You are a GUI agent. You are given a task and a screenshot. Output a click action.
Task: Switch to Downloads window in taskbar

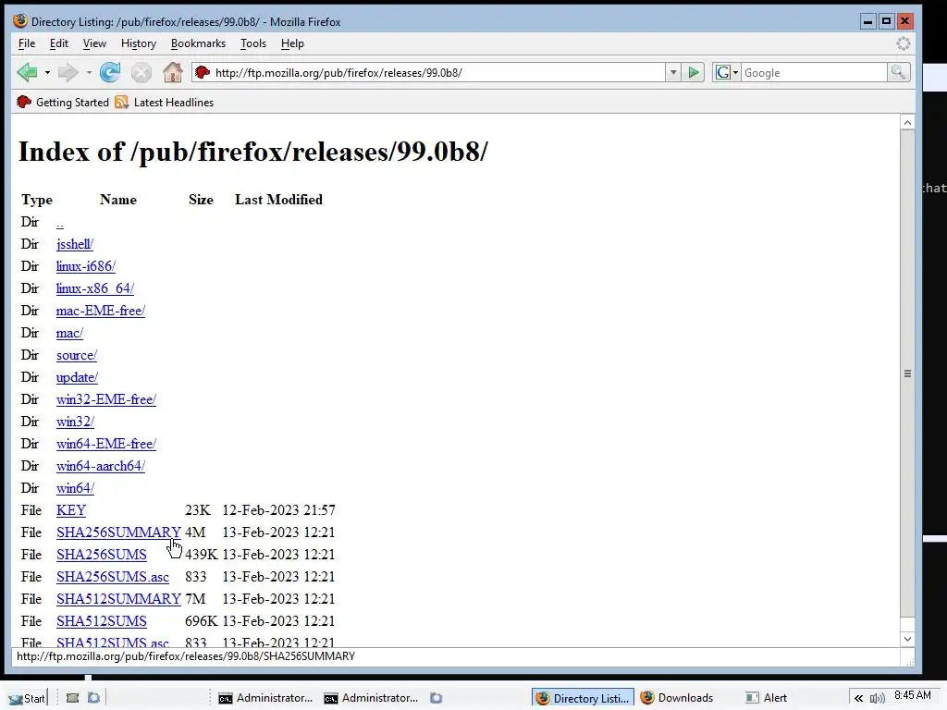pyautogui.click(x=677, y=698)
